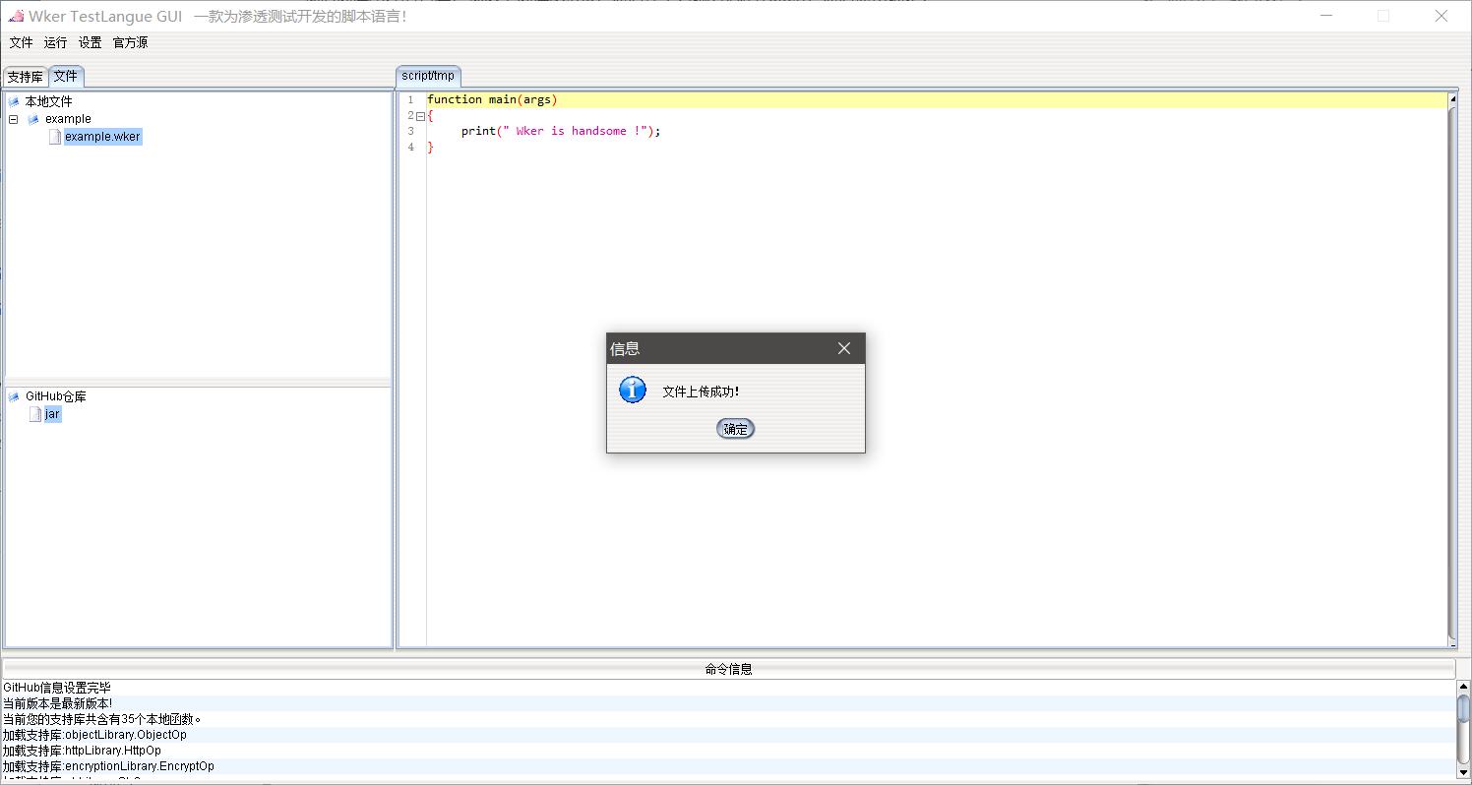Click the Wker app icon in title bar

click(x=16, y=16)
